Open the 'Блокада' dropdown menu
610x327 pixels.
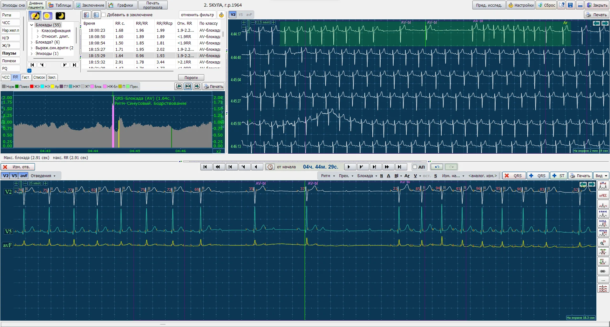tap(367, 176)
